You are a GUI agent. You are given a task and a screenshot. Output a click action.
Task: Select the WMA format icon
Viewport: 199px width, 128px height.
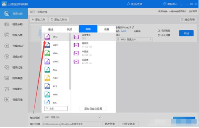pos(47,61)
